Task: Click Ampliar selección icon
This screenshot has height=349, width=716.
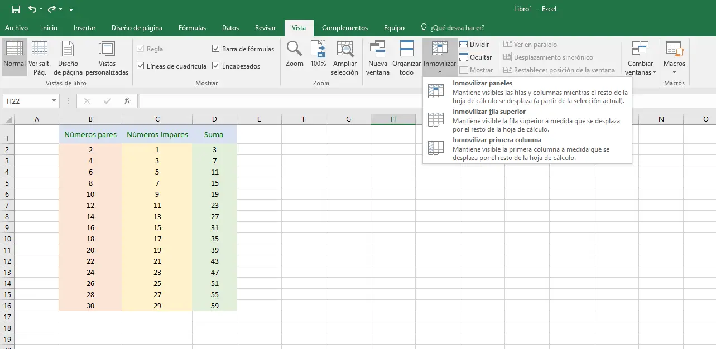Action: [x=345, y=49]
